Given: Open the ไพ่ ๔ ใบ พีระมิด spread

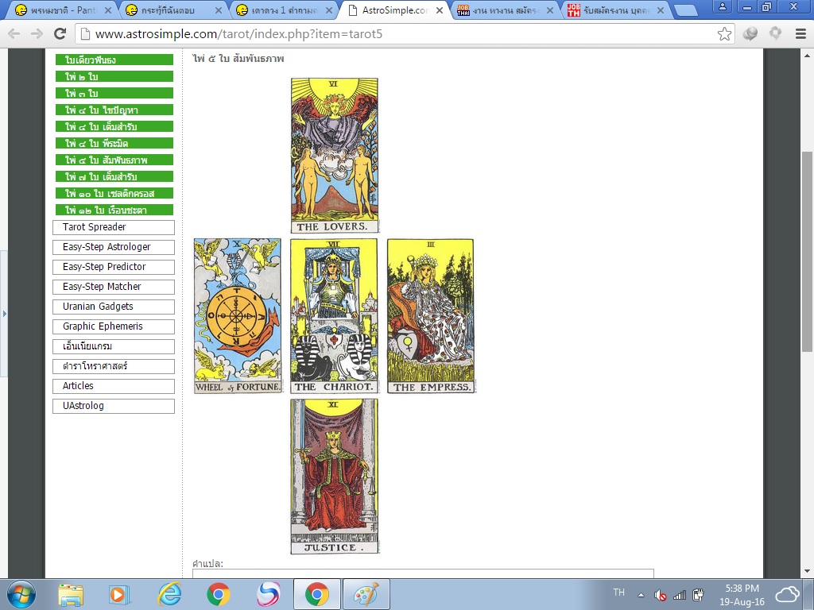Looking at the screenshot, I should coord(114,143).
